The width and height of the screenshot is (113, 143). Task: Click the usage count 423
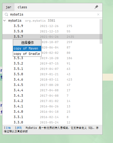pyautogui.click(x=69, y=80)
